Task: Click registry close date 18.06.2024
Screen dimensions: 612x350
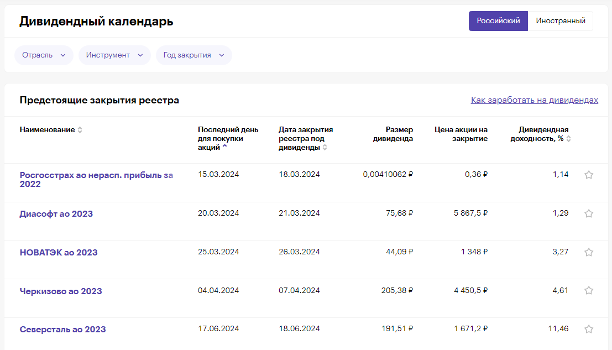Action: pyautogui.click(x=299, y=328)
